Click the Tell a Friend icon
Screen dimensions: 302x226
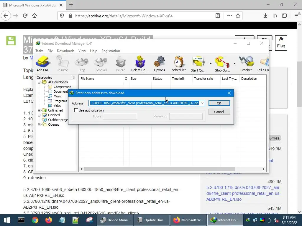263,64
